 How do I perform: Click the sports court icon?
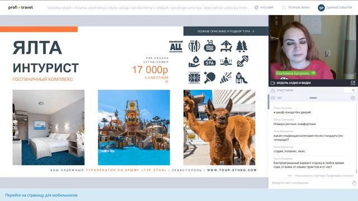click(x=194, y=78)
